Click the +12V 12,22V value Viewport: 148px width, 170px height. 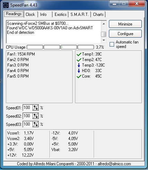pos(28,155)
